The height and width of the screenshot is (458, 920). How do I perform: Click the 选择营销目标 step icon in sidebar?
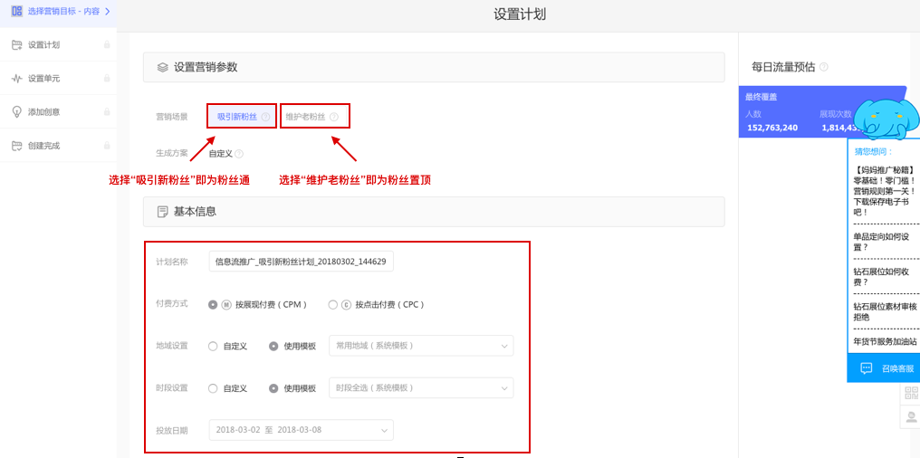17,11
